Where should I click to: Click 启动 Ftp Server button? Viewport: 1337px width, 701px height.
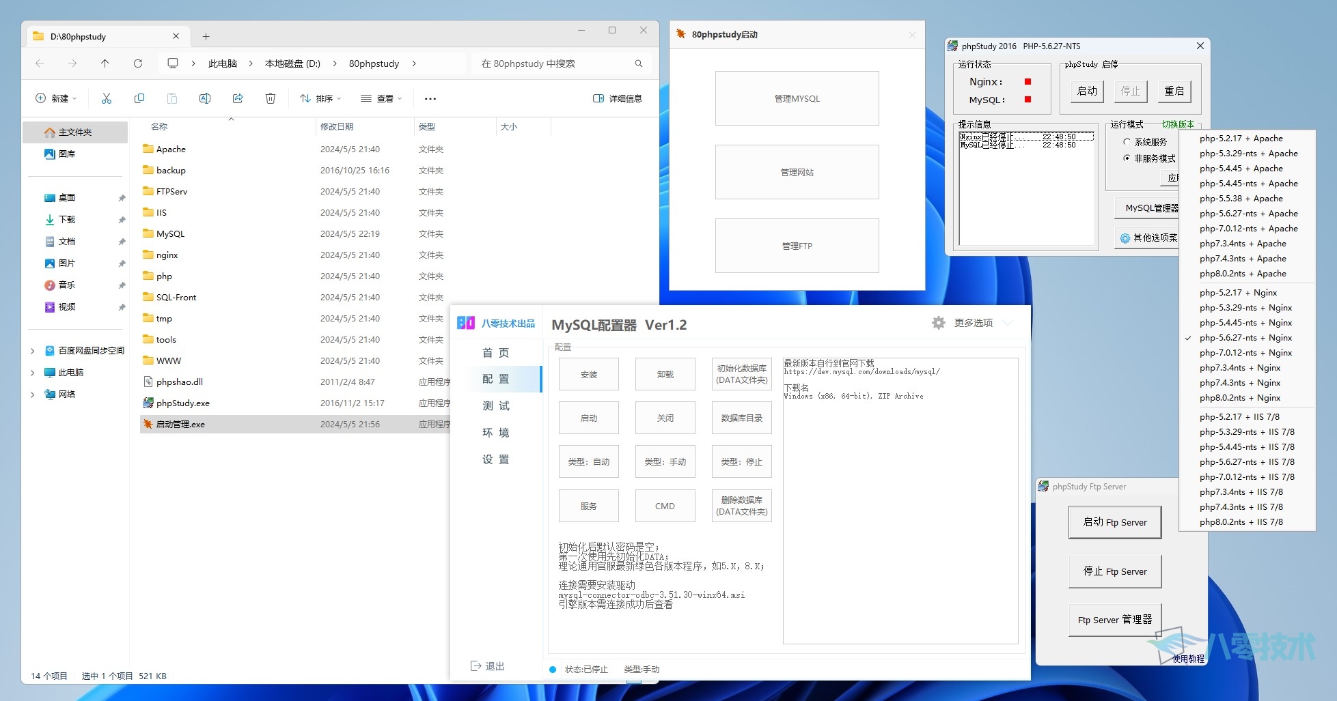(x=1115, y=522)
